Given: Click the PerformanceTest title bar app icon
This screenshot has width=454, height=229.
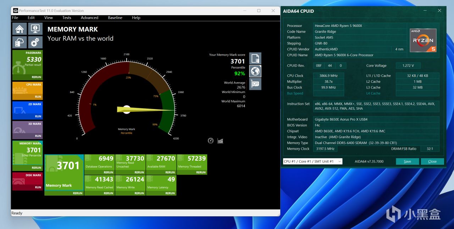Looking at the screenshot, I should 15,11.
